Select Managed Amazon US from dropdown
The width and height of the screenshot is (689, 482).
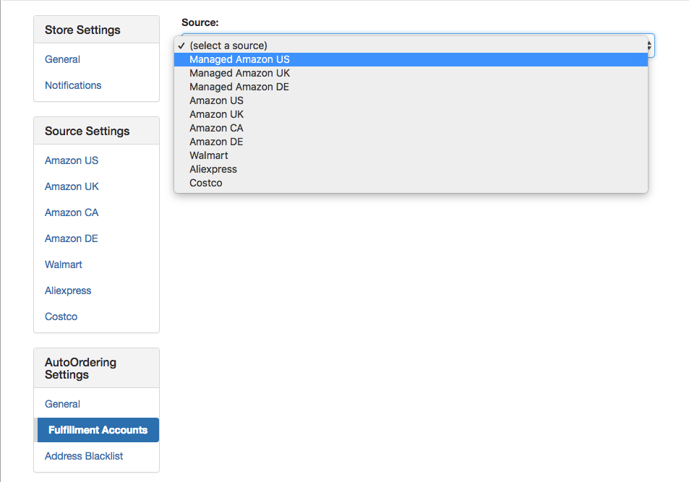411,59
